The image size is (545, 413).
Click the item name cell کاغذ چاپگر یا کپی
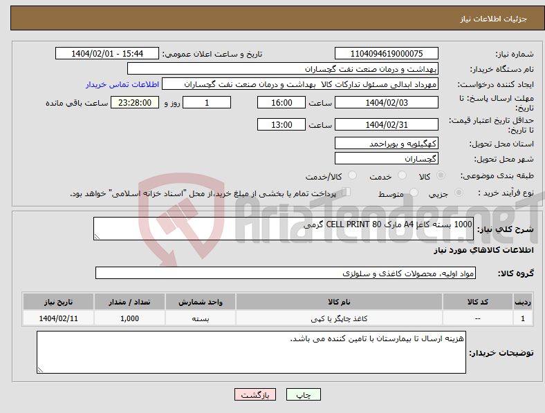click(339, 318)
